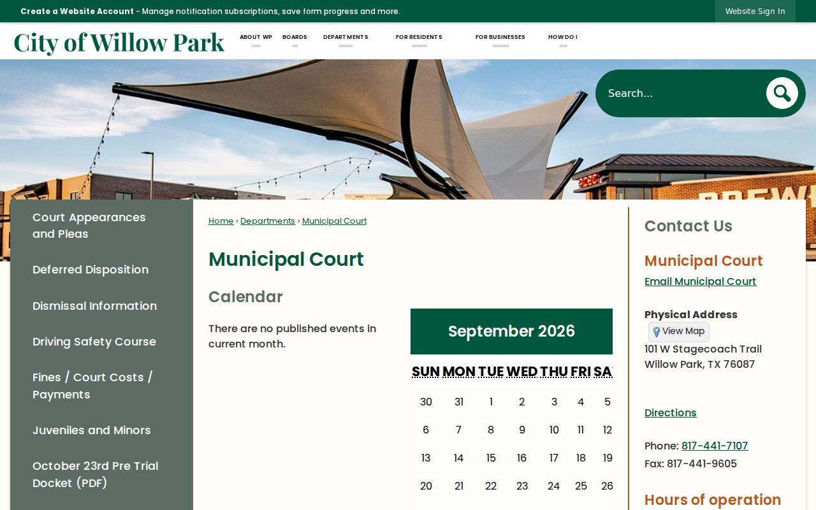
Task: Open the About WP menu
Action: pos(256,37)
